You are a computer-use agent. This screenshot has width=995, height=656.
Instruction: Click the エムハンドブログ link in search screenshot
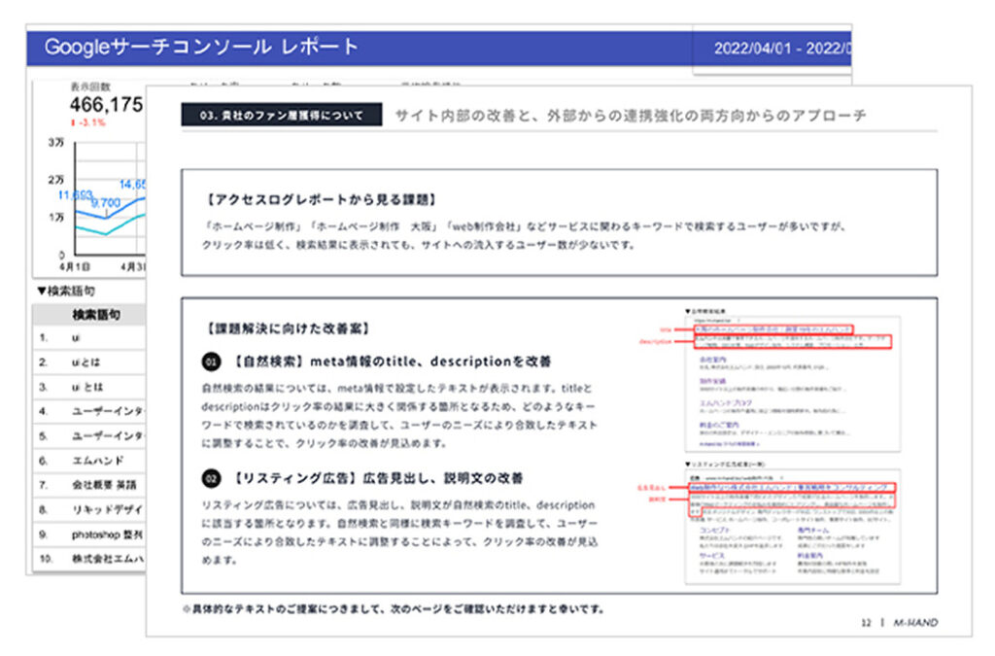(x=725, y=403)
